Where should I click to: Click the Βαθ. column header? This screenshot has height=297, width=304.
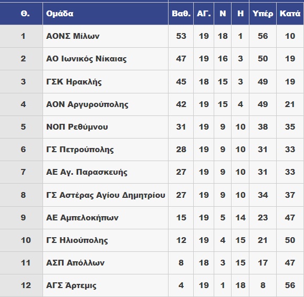181,14
